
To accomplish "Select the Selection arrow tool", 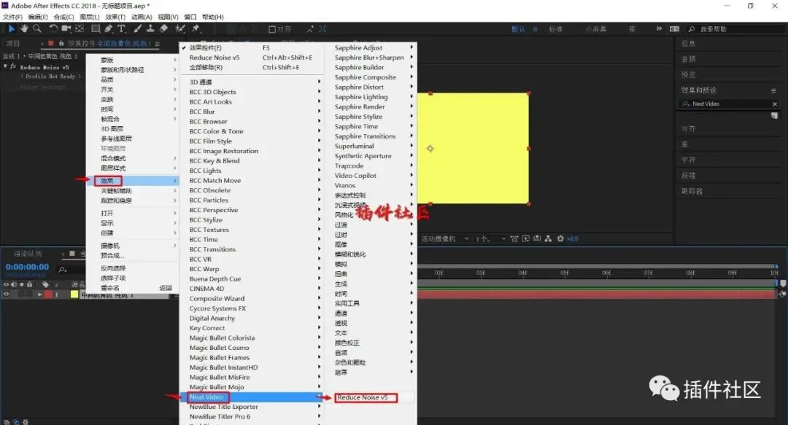I will pyautogui.click(x=12, y=28).
